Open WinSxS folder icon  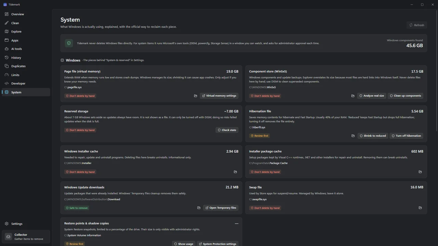[353, 96]
